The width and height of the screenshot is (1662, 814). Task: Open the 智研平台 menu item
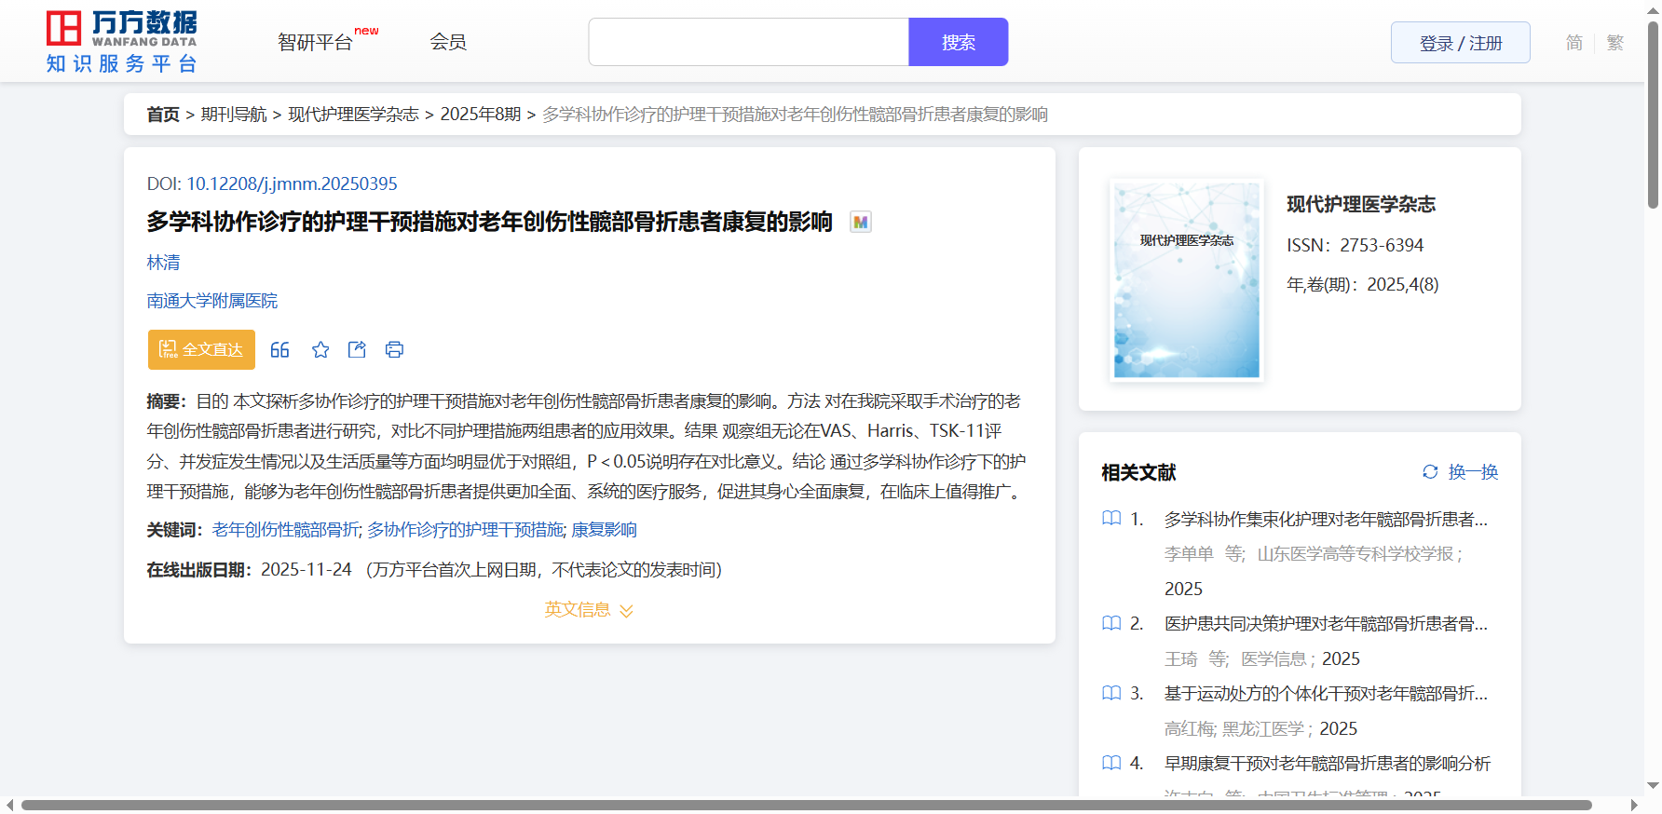coord(316,43)
